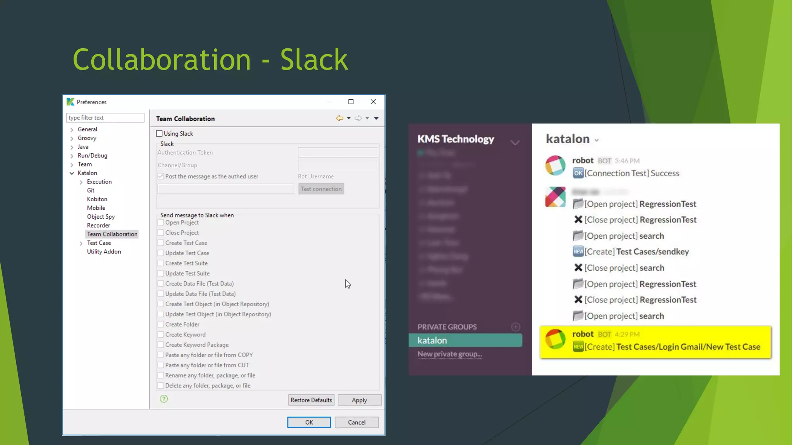Select Recorder in the preferences tree
792x445 pixels.
(x=98, y=225)
